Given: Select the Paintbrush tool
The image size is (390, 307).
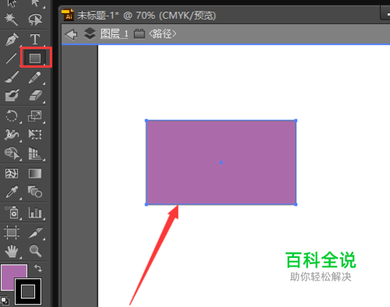Looking at the screenshot, I should click(x=12, y=77).
